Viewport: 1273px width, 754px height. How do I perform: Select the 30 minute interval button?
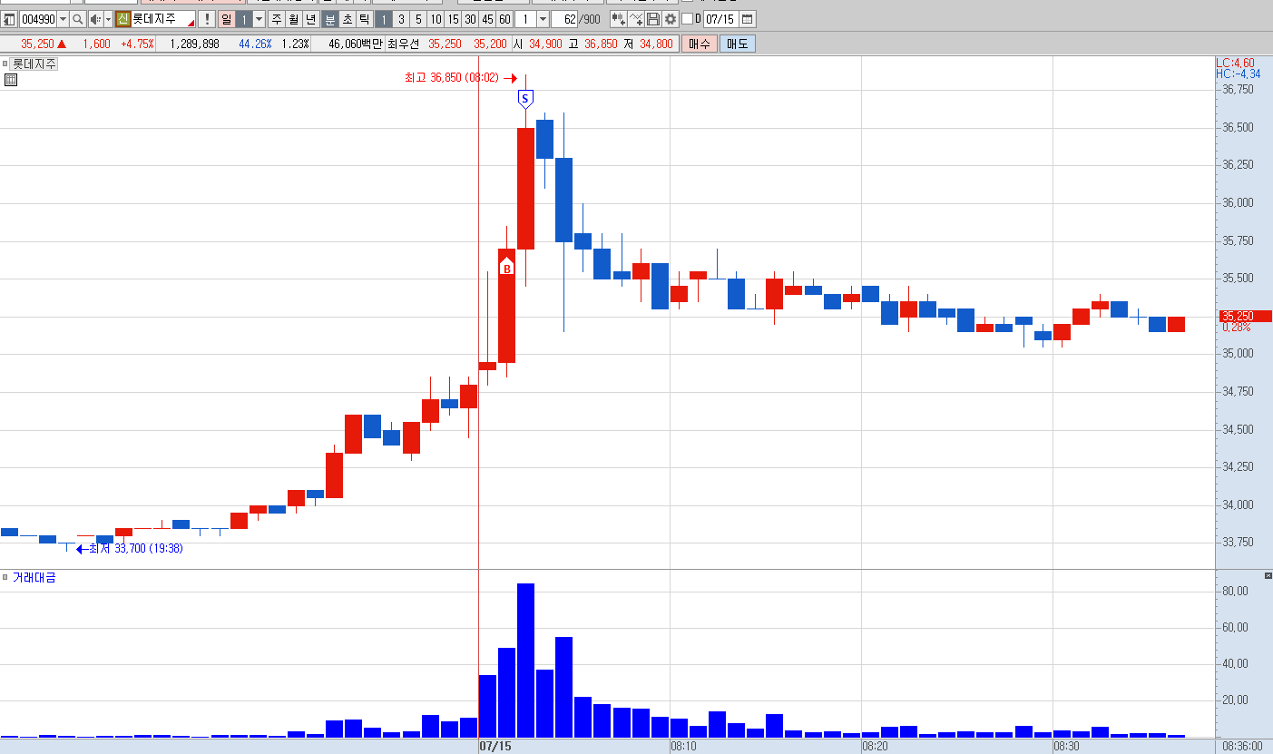[x=470, y=19]
